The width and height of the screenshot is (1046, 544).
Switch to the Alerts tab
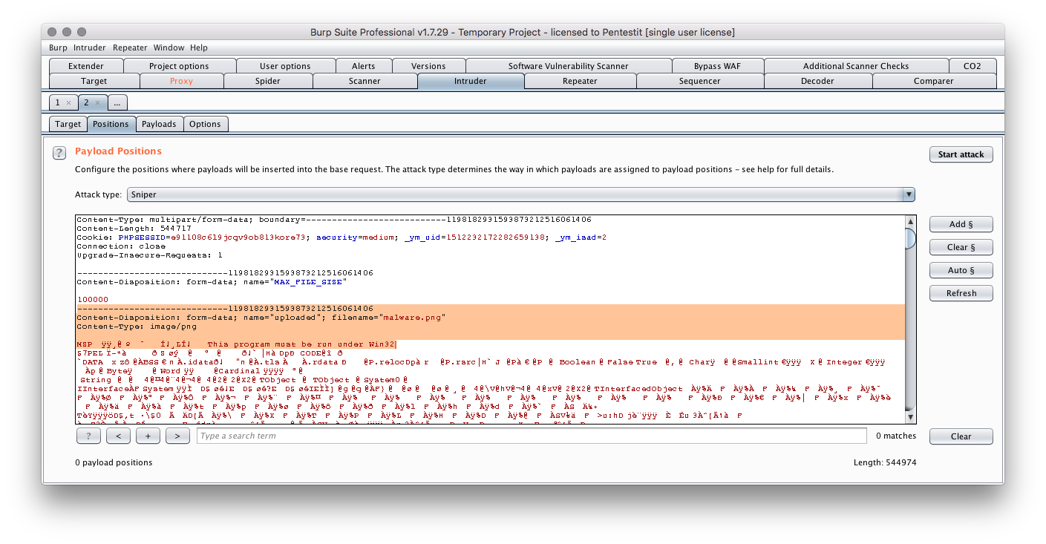[364, 66]
